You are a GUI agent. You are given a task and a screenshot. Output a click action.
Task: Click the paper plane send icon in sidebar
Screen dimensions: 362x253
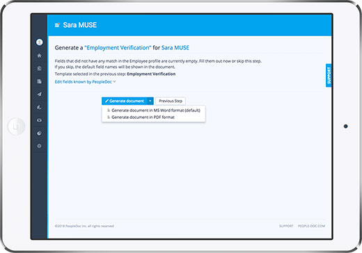point(39,94)
